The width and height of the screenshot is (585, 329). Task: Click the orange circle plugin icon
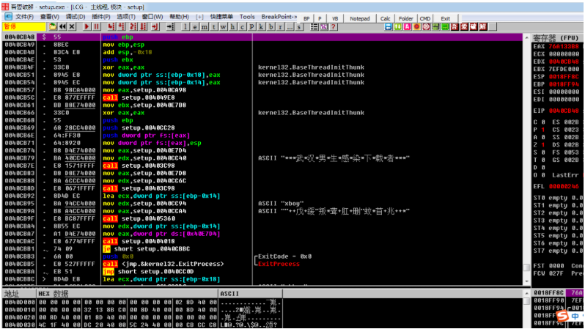416,27
